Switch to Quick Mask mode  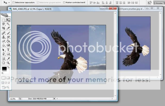tap(8, 78)
